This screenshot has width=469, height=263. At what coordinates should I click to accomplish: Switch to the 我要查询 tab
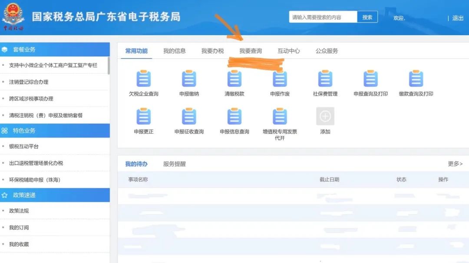point(251,51)
